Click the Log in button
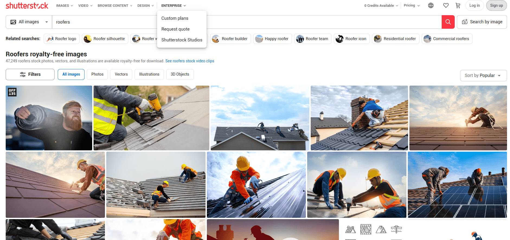510x240 pixels. click(x=474, y=5)
